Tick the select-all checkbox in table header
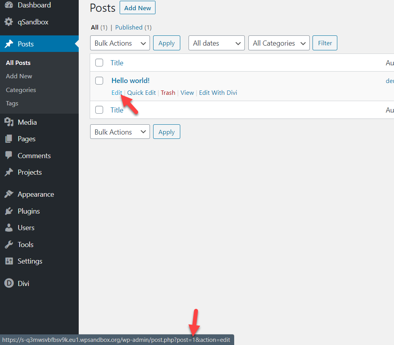The image size is (394, 345). (x=99, y=63)
